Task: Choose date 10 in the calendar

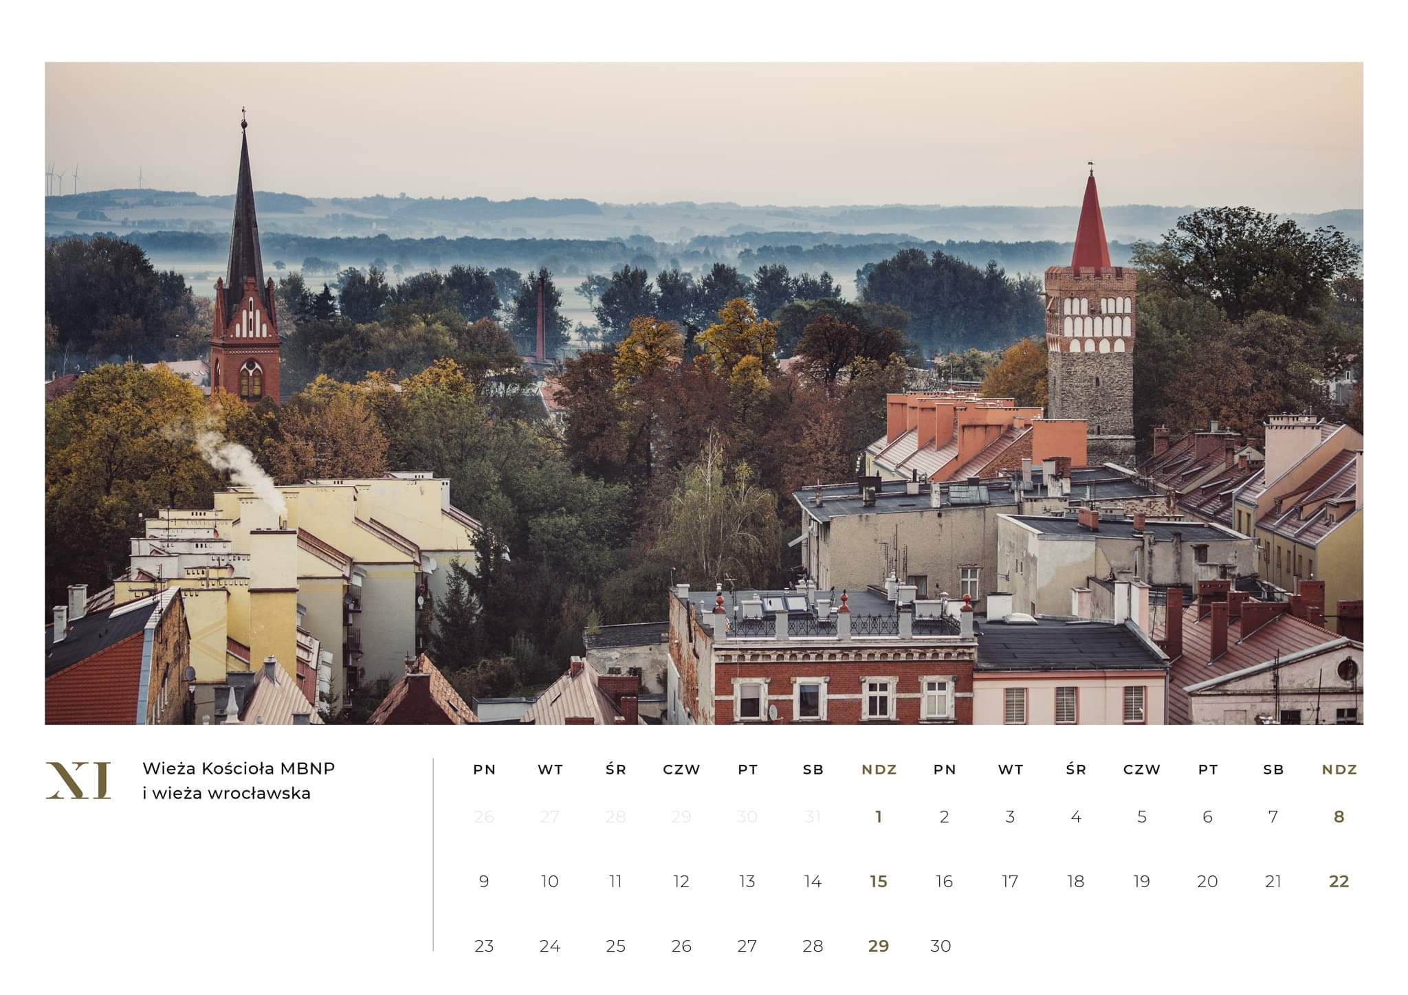Action: point(550,881)
